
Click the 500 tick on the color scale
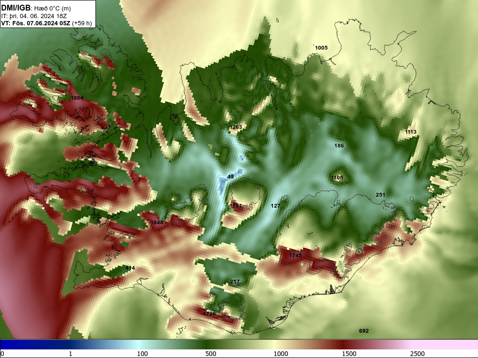point(211,354)
